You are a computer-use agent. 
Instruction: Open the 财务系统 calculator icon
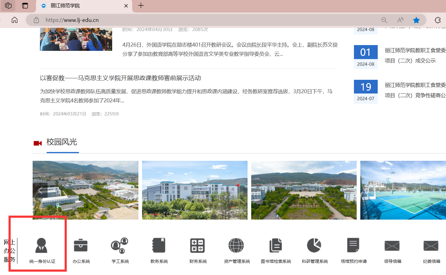[198, 246]
